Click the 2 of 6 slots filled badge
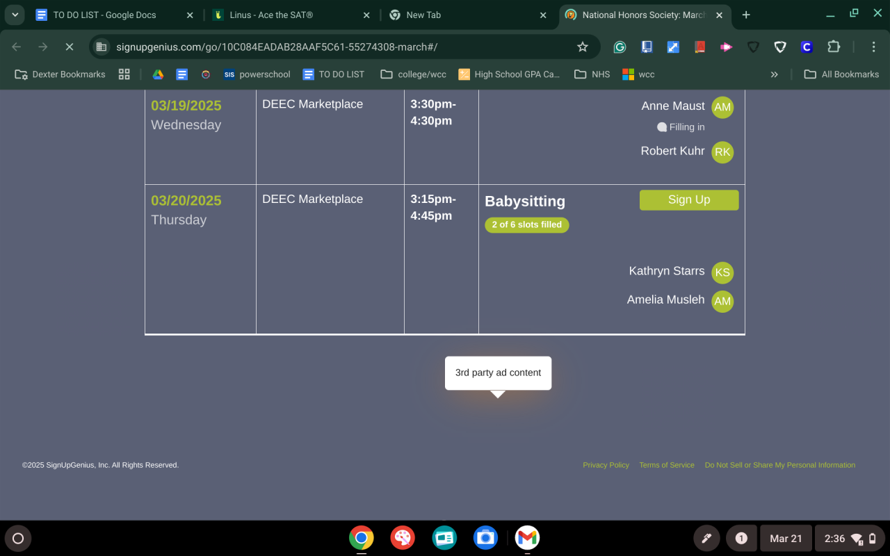 point(527,224)
